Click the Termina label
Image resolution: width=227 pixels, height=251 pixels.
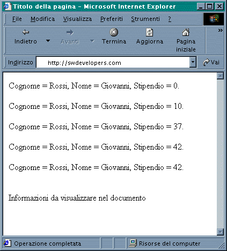click(114, 41)
